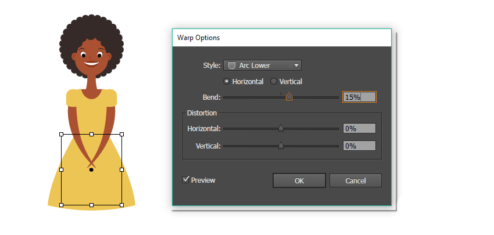Click the Bend percentage input field
The height and width of the screenshot is (235, 494).
pyautogui.click(x=359, y=97)
